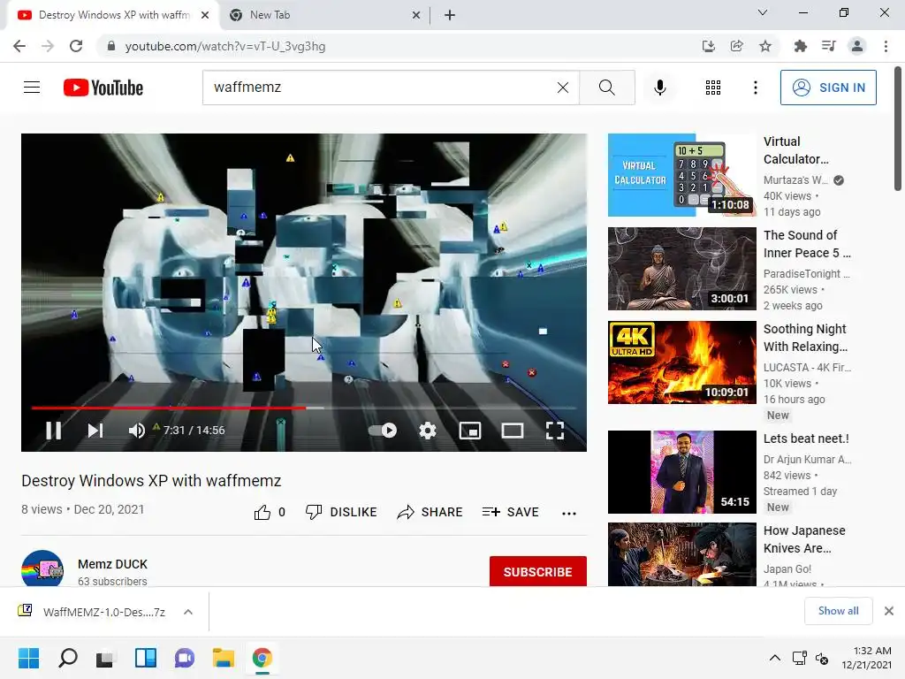
Task: Open The Sound of Inner Peace thumbnail
Action: coord(681,269)
